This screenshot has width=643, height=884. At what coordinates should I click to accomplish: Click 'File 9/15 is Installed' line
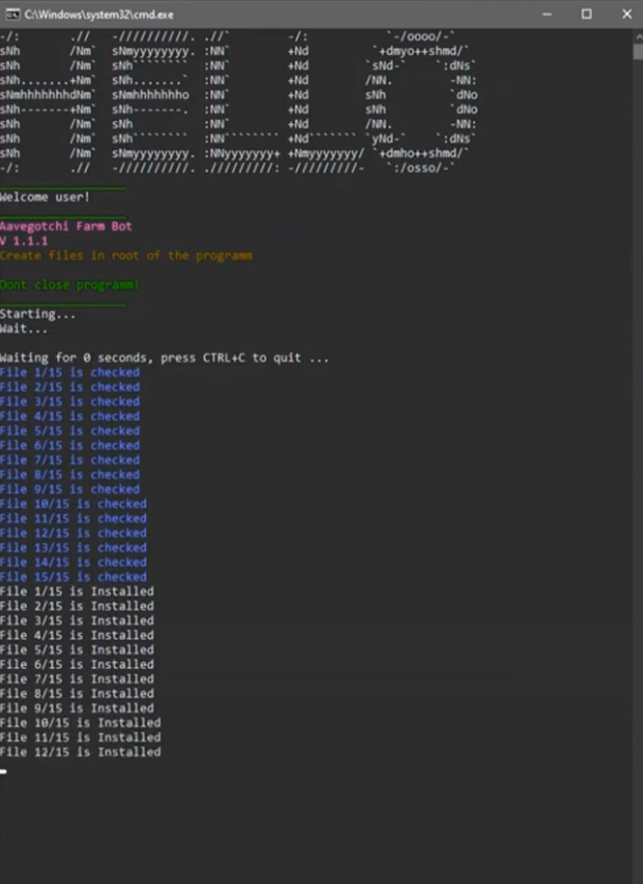77,709
